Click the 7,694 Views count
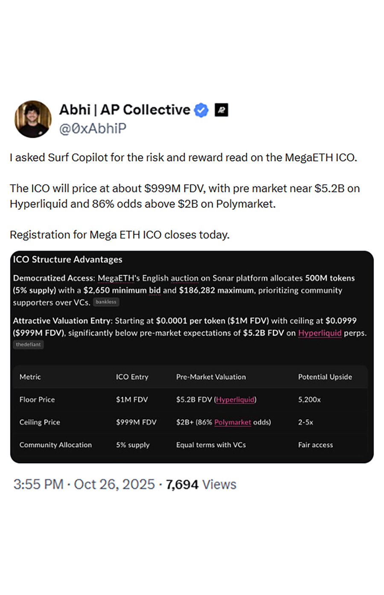This screenshot has width=384, height=595. click(x=201, y=485)
